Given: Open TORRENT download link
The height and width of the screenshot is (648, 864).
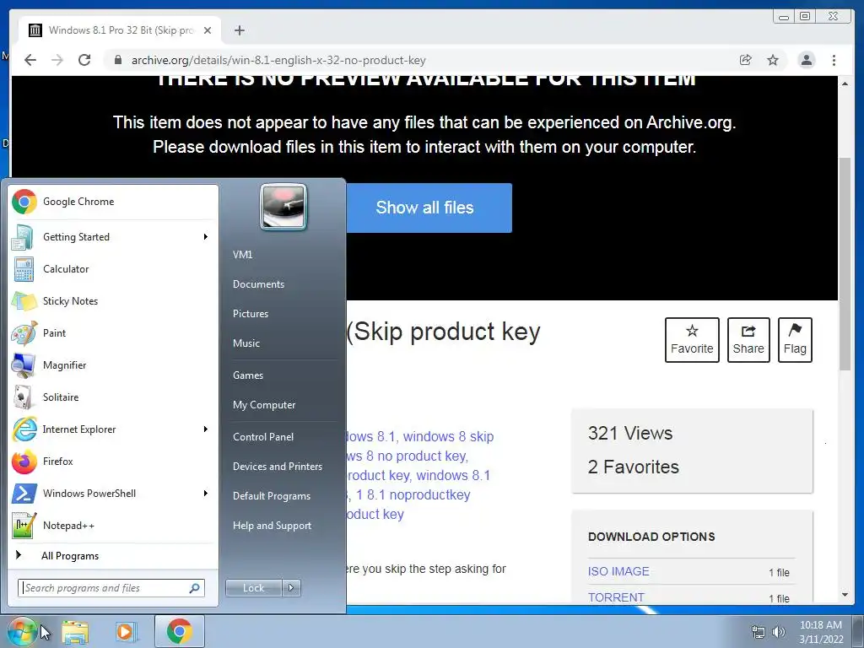Looking at the screenshot, I should point(616,597).
